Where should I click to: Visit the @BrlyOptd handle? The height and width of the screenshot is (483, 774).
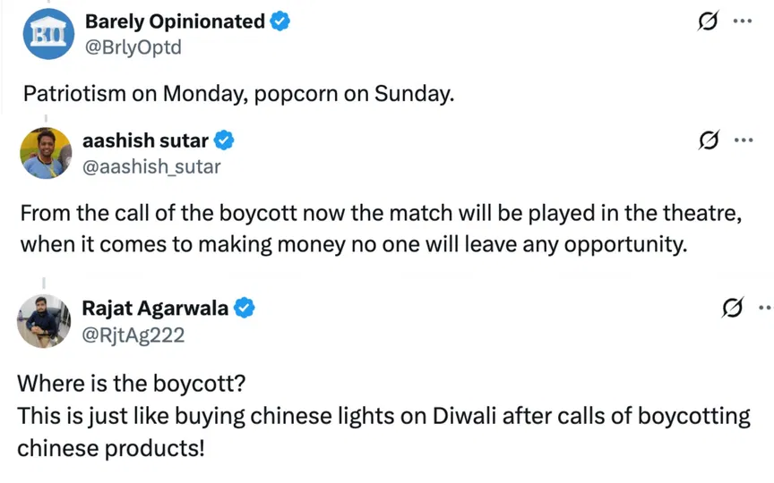(x=133, y=47)
